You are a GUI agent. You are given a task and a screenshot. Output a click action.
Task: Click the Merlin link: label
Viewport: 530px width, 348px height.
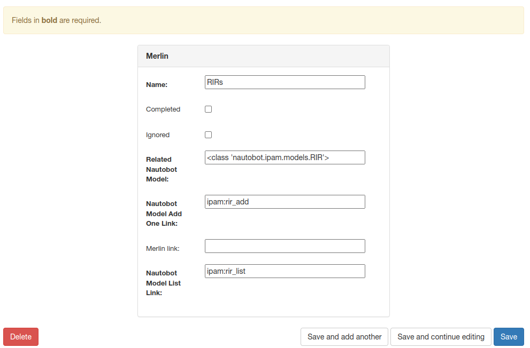pyautogui.click(x=163, y=249)
